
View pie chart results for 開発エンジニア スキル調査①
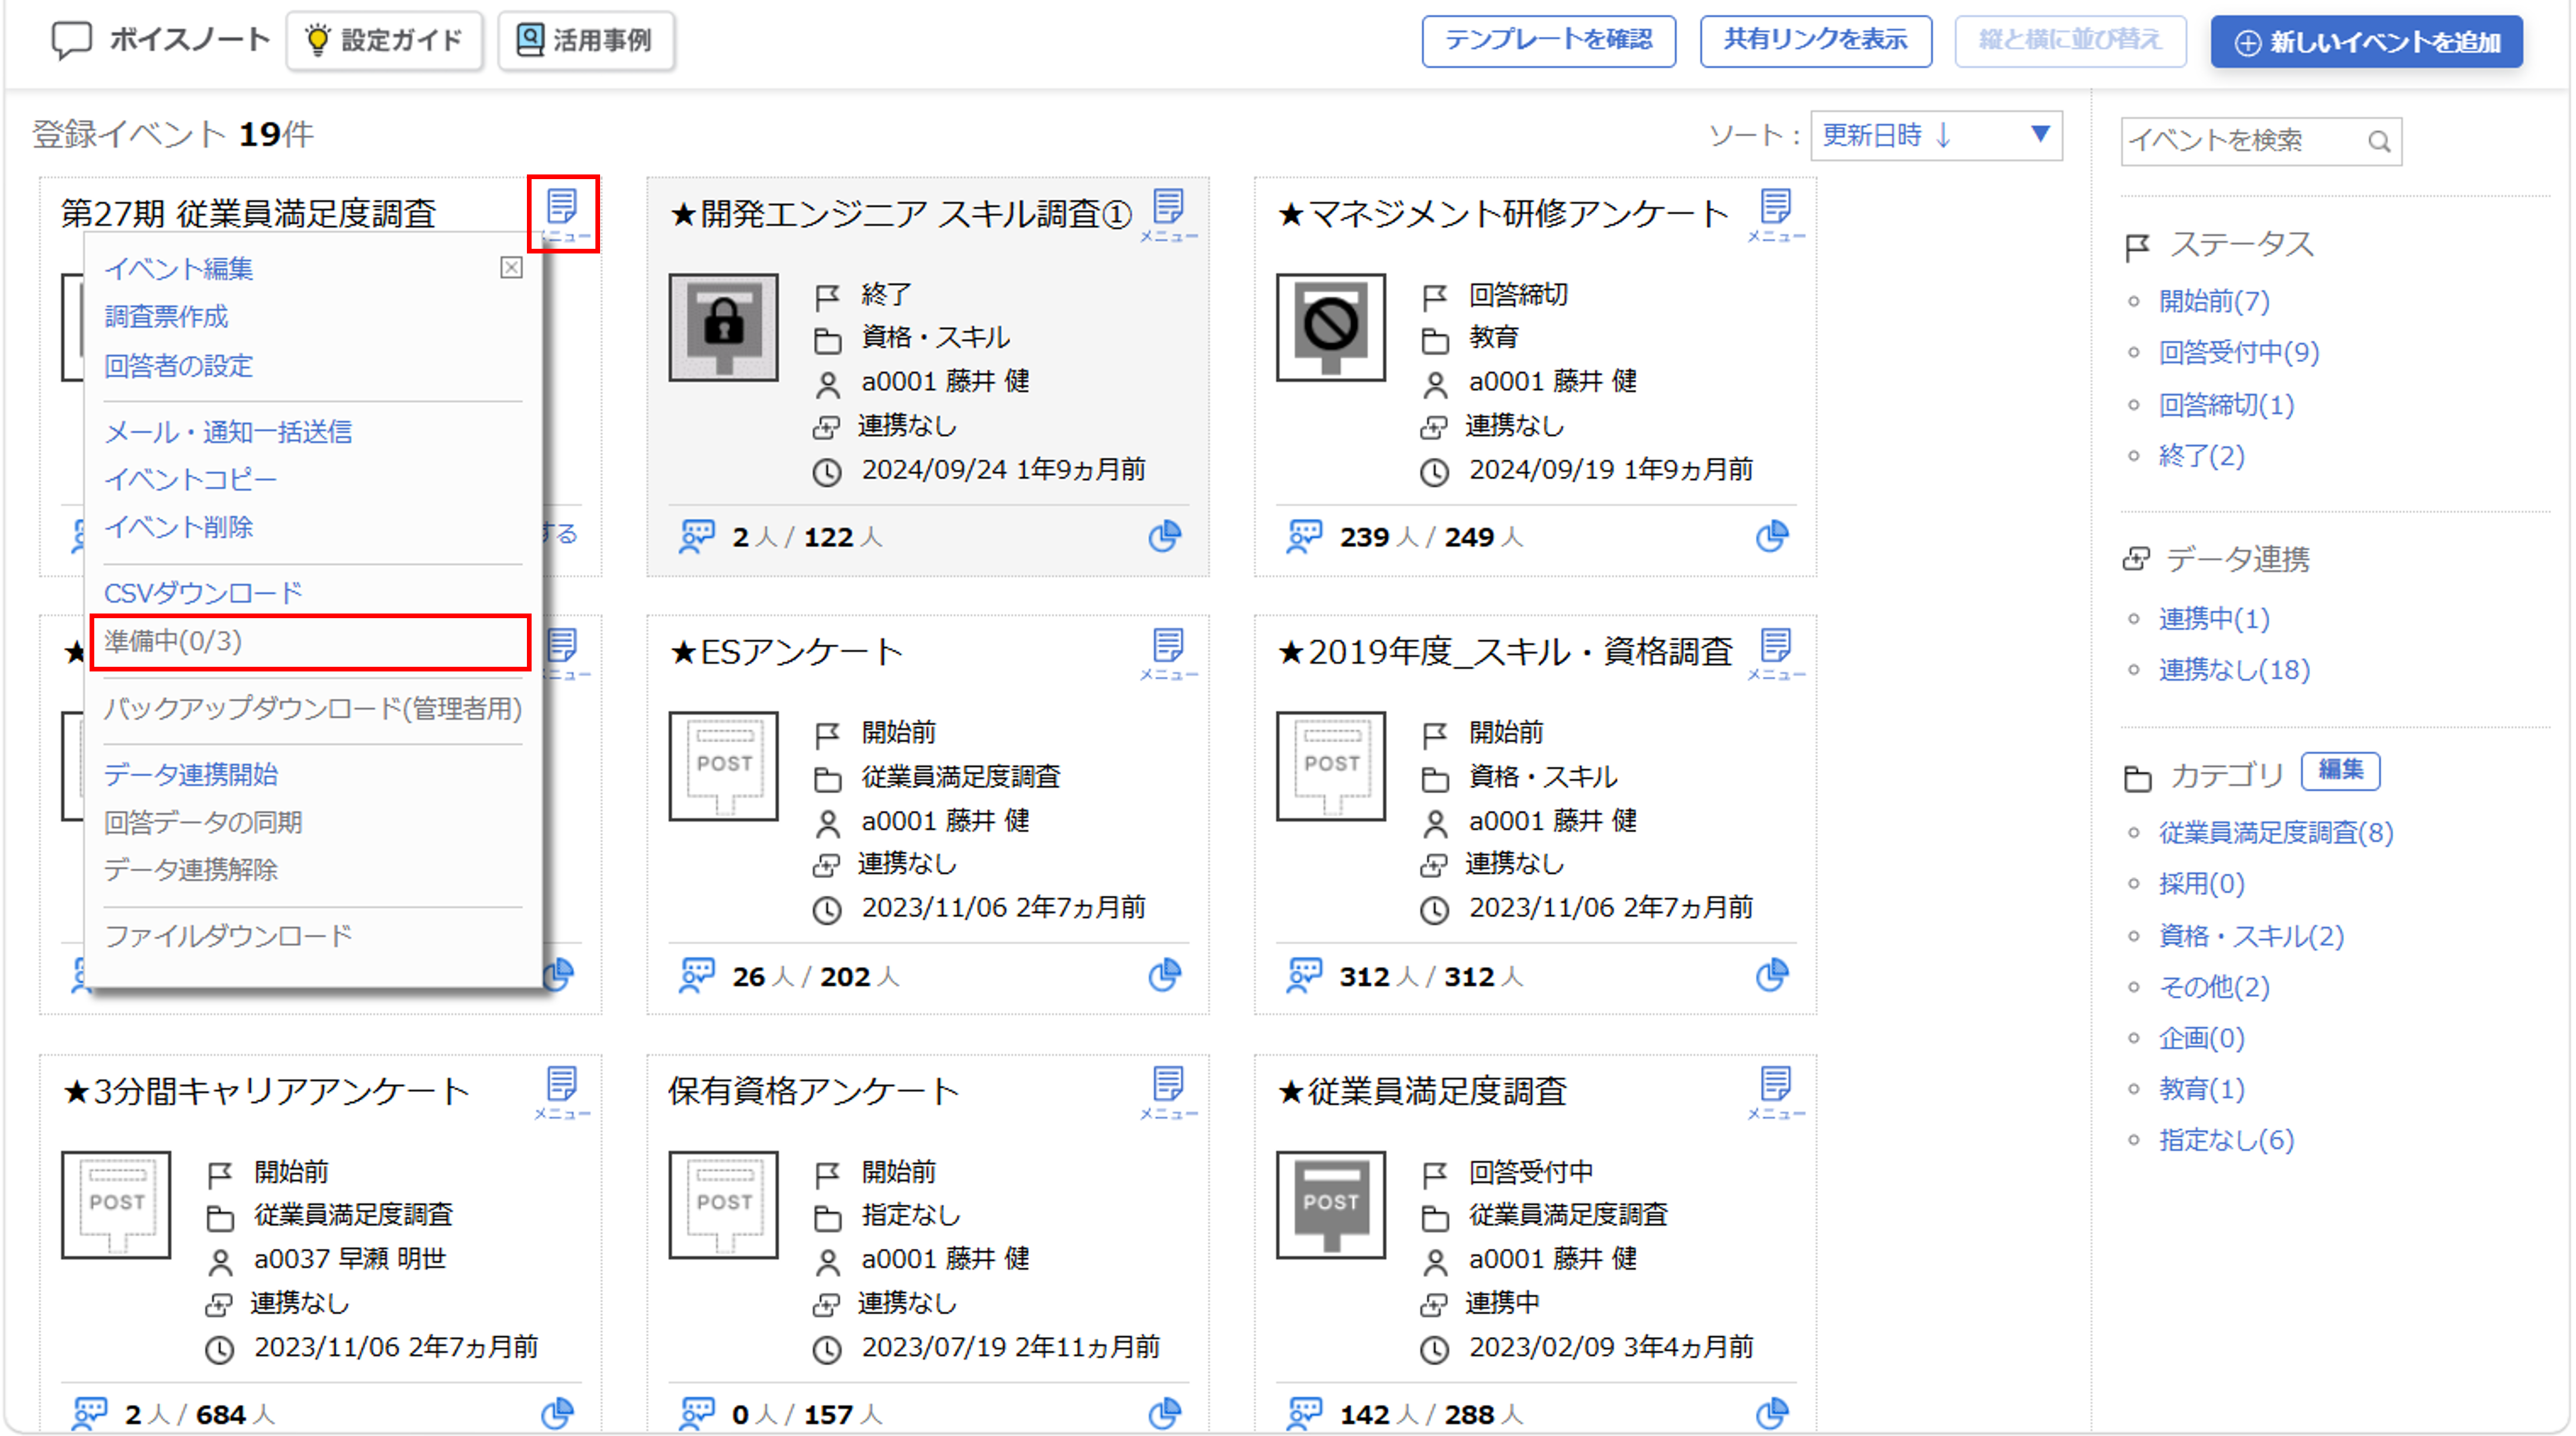1164,536
